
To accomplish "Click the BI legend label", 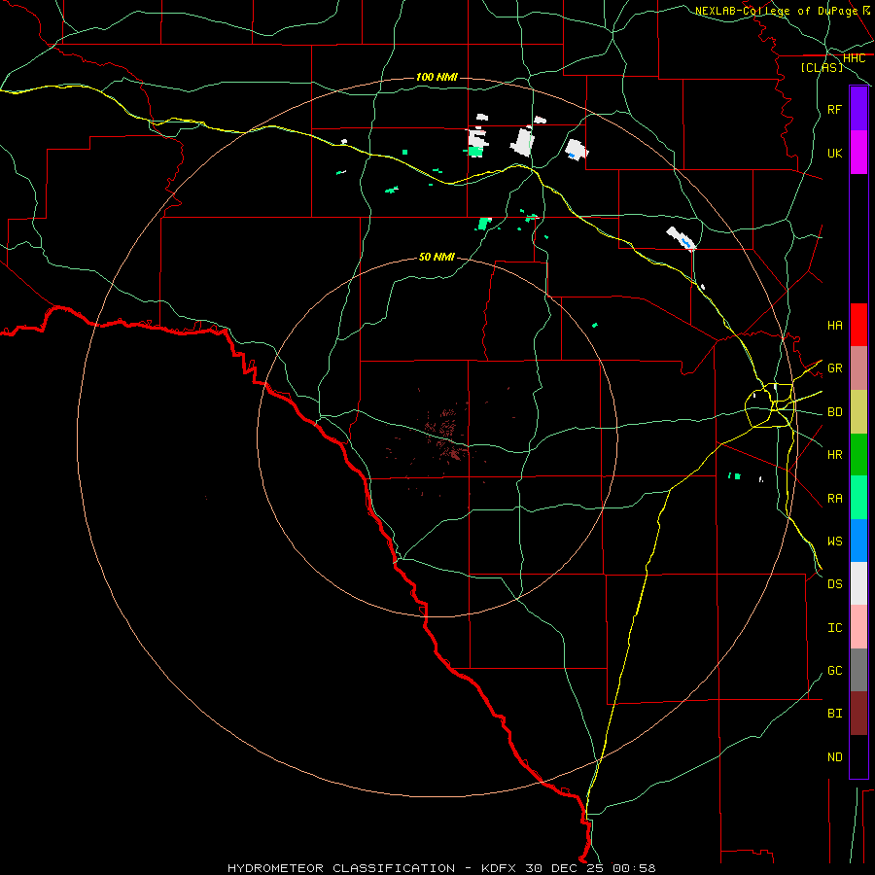I will (x=835, y=714).
